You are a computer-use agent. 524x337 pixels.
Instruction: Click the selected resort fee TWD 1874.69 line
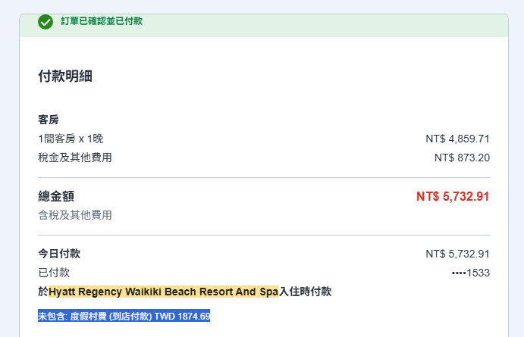(124, 316)
